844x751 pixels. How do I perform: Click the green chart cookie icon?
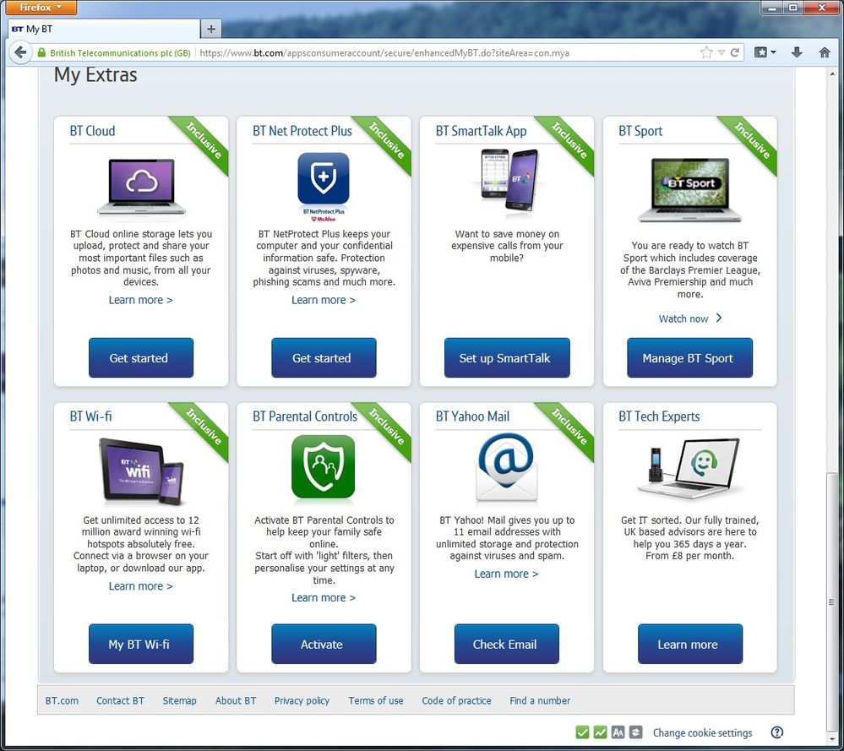click(x=600, y=732)
